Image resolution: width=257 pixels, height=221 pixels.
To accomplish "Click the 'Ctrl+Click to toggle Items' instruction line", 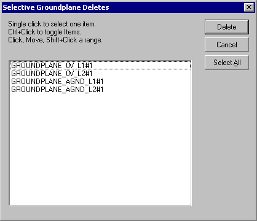I will (x=44, y=32).
